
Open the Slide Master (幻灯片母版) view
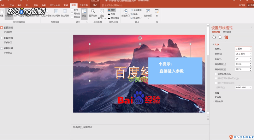pos(46,13)
